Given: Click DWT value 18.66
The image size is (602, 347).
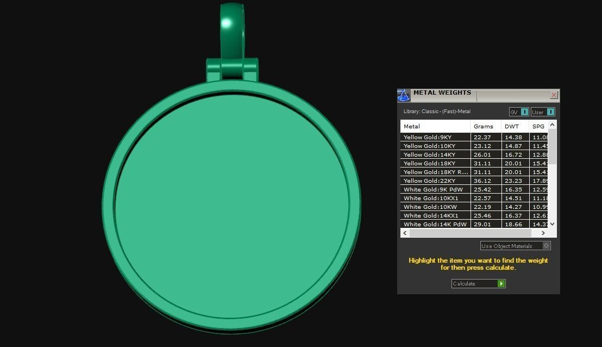Looking at the screenshot, I should pos(513,224).
